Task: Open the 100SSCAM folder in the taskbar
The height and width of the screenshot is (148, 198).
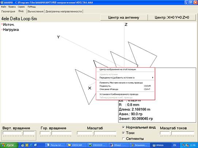Action: point(77,145)
